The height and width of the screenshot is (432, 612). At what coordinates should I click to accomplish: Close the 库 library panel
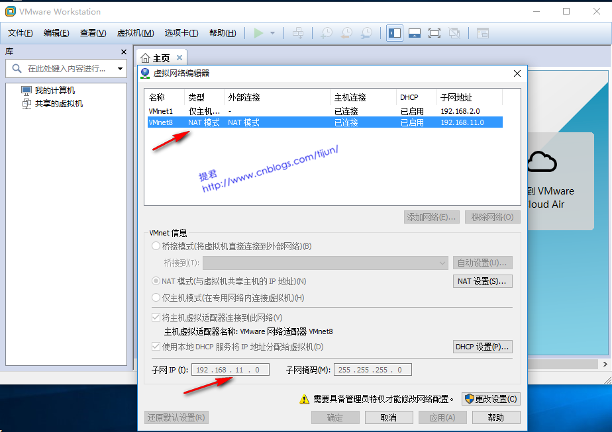124,52
